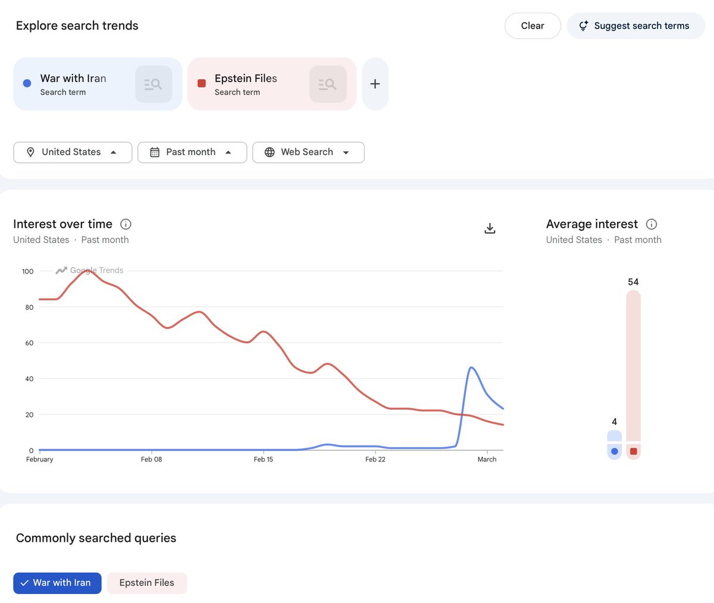This screenshot has height=603, width=714.
Task: Click the sparkle icon on Suggest search terms
Action: 584,26
